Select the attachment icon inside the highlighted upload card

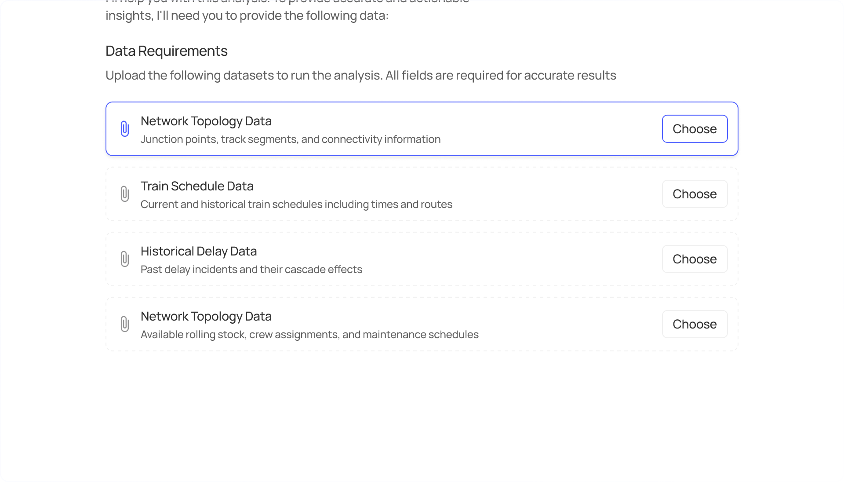click(125, 128)
